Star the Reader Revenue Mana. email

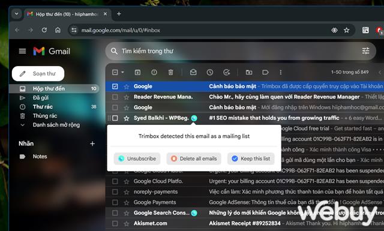(x=127, y=97)
